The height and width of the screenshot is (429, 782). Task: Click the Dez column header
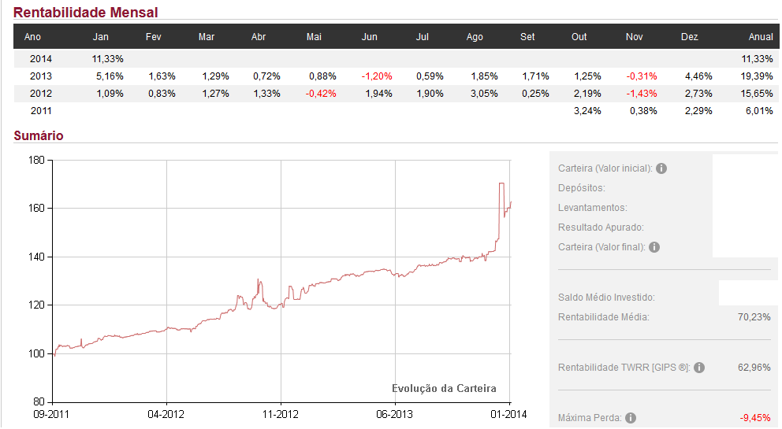(x=690, y=37)
